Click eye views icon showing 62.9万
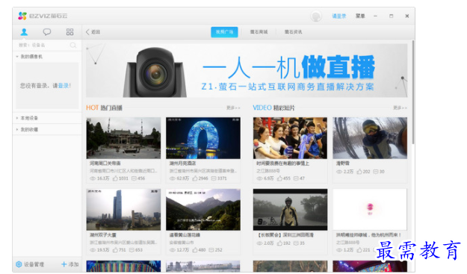 coord(173,178)
